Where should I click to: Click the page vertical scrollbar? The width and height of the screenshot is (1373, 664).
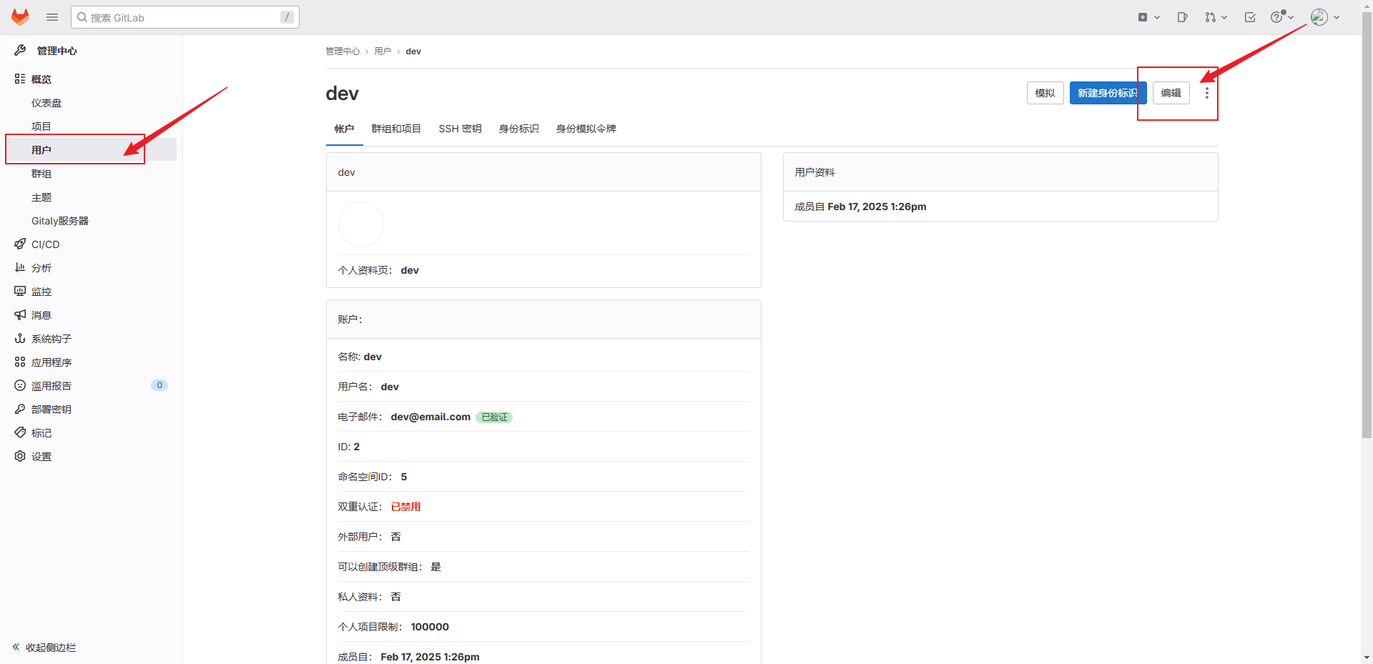[x=1367, y=224]
